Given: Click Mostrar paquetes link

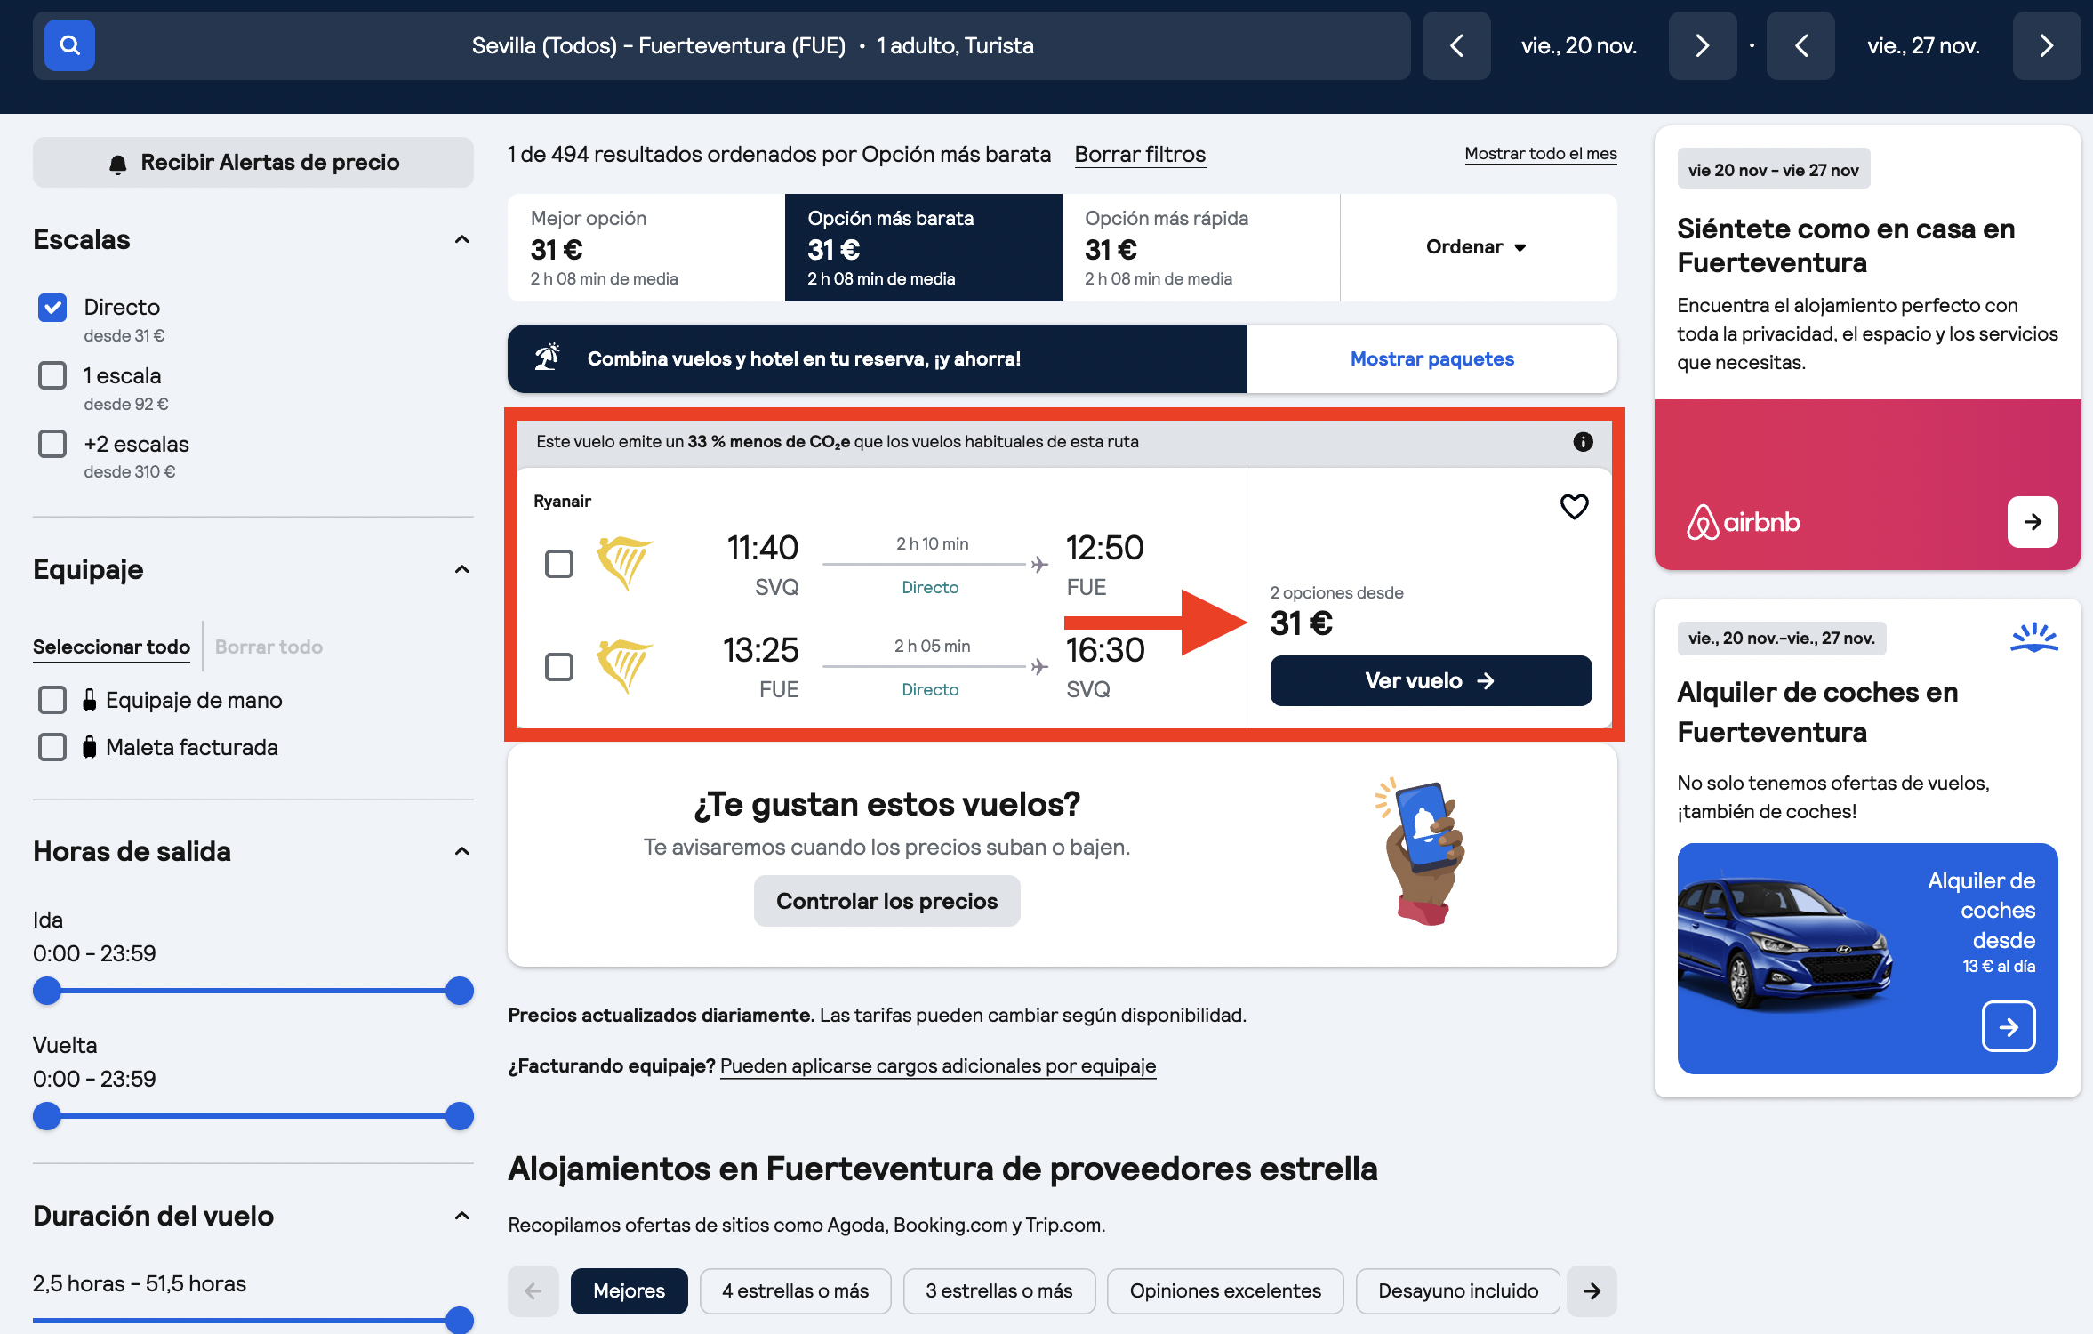Looking at the screenshot, I should point(1431,359).
